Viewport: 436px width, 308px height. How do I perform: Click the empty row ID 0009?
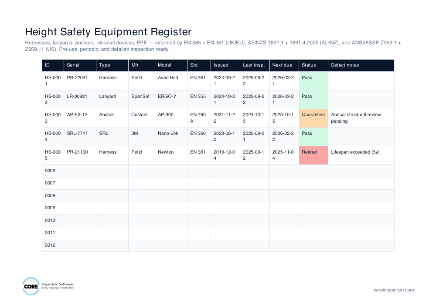click(x=53, y=208)
